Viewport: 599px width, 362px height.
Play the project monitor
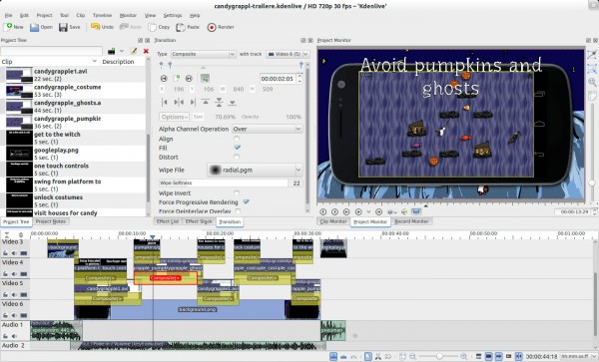click(x=358, y=211)
